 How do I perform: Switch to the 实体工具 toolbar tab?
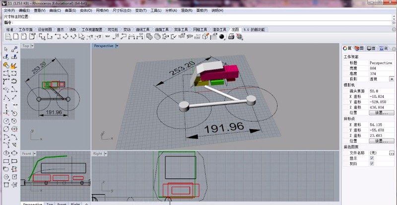[183, 30]
